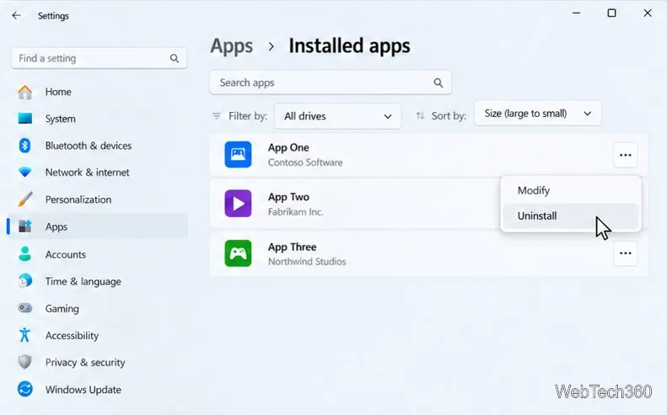This screenshot has width=667, height=415.
Task: Open the All drives filter dropdown
Action: (338, 116)
